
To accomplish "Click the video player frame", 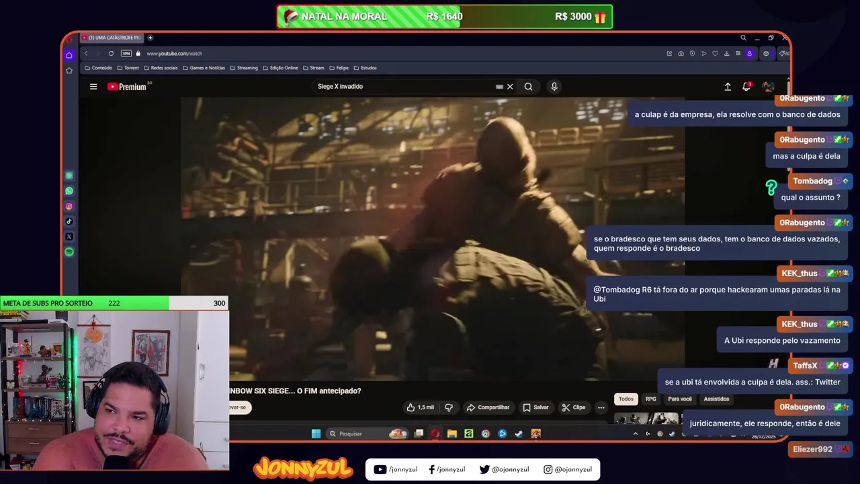I will [x=433, y=239].
